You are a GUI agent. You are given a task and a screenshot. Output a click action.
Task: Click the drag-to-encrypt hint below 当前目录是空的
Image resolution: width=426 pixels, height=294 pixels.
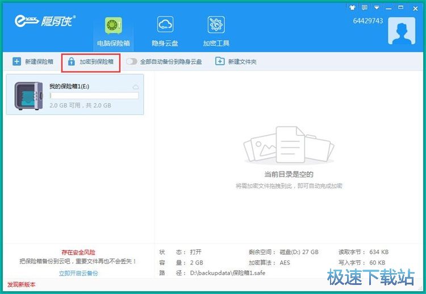[289, 186]
